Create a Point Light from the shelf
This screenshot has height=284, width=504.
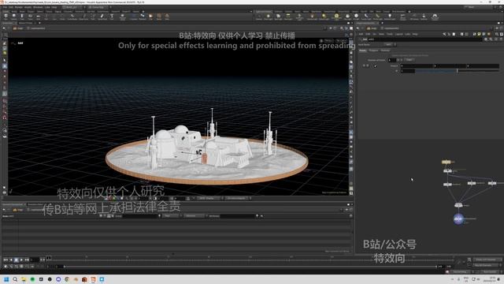point(268,16)
